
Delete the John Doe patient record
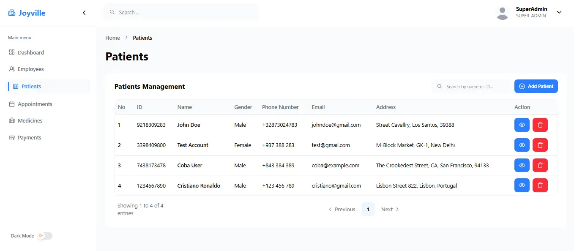pyautogui.click(x=540, y=125)
